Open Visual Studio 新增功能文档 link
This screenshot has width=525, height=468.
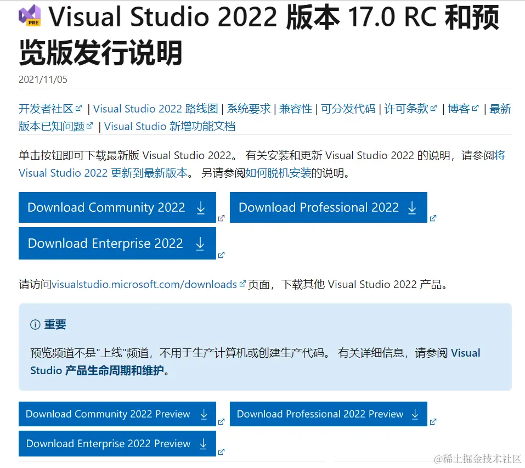[170, 126]
